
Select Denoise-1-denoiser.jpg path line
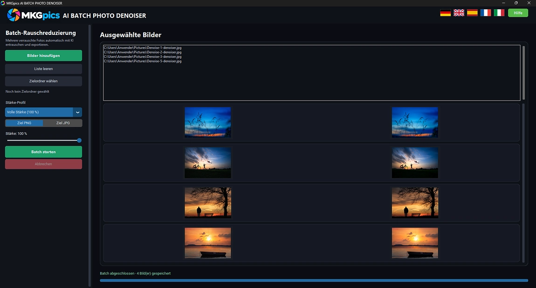tap(143, 48)
